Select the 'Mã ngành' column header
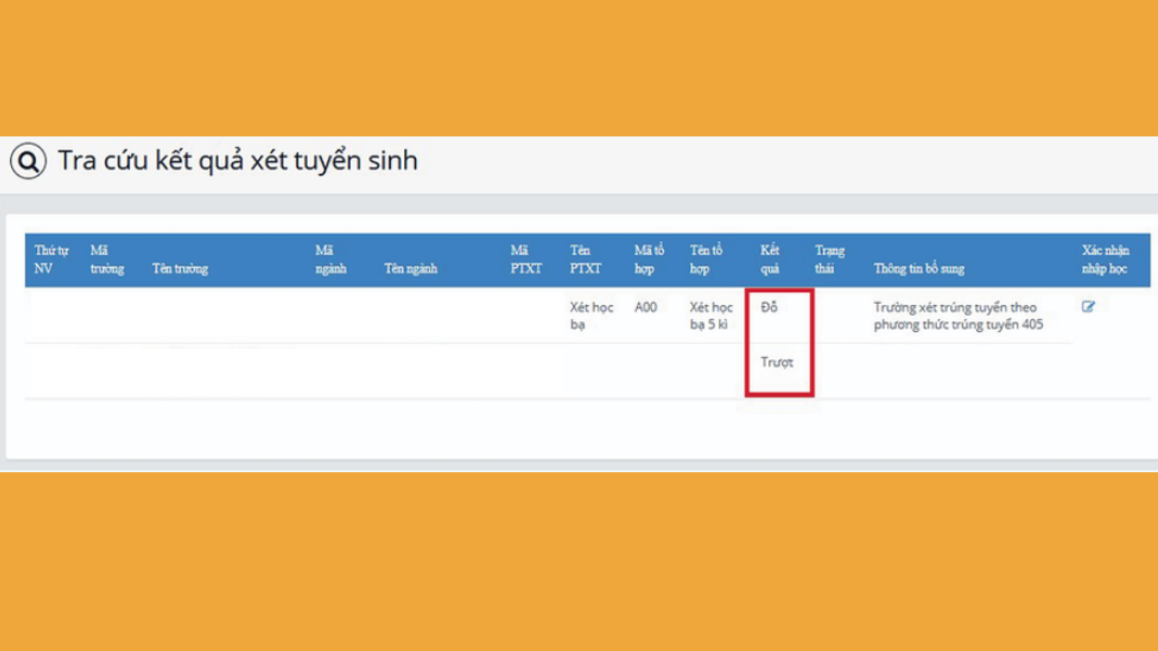This screenshot has width=1158, height=651. tap(331, 259)
